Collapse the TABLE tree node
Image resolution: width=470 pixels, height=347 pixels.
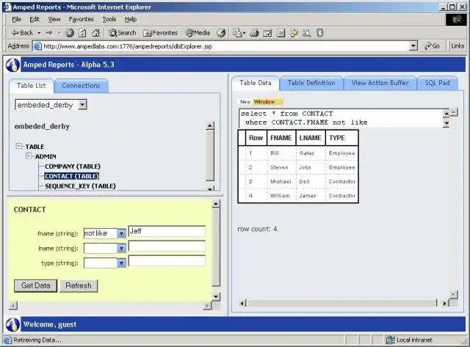pos(19,146)
